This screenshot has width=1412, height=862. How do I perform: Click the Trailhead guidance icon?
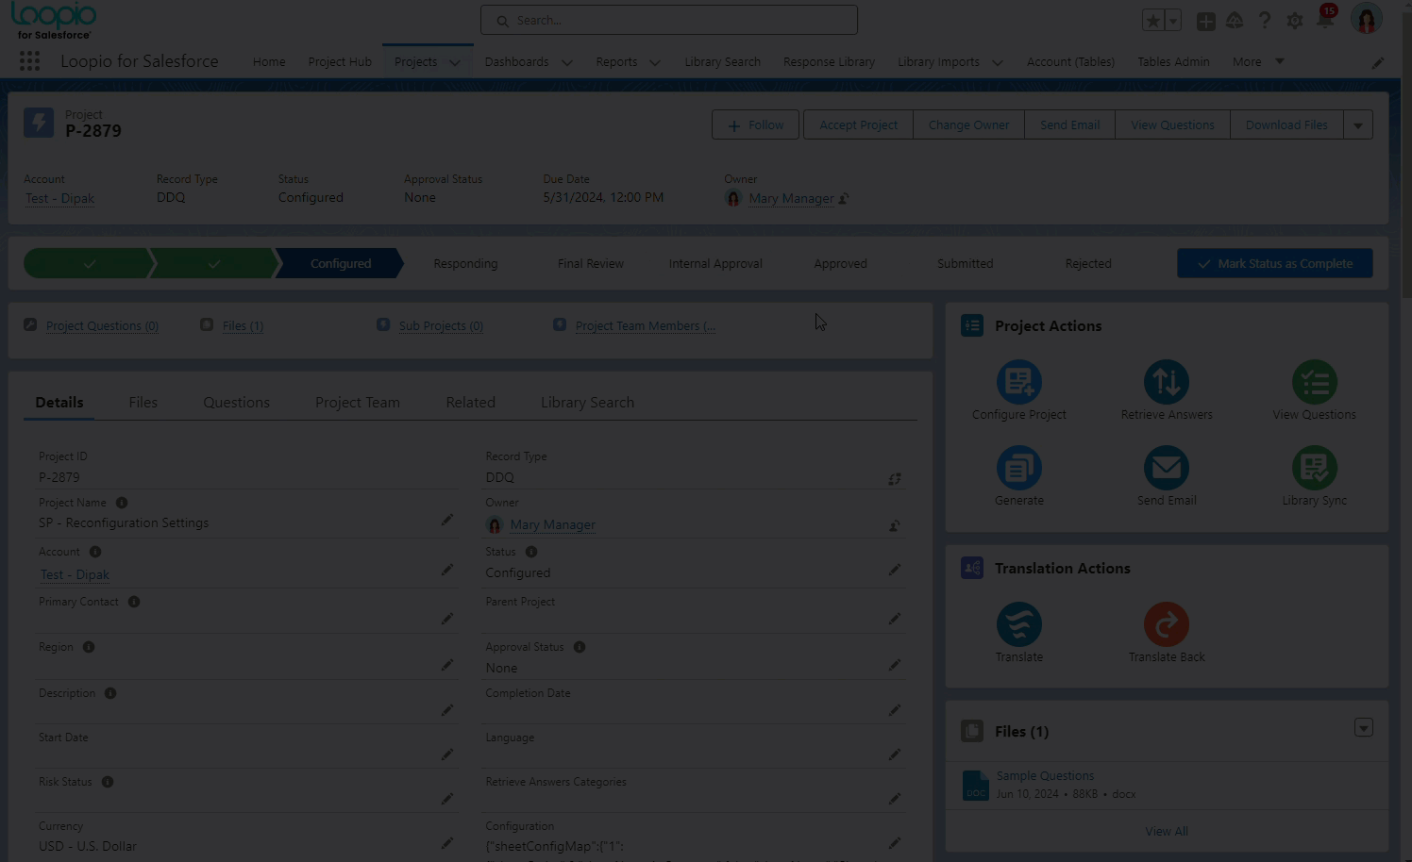tap(1235, 21)
